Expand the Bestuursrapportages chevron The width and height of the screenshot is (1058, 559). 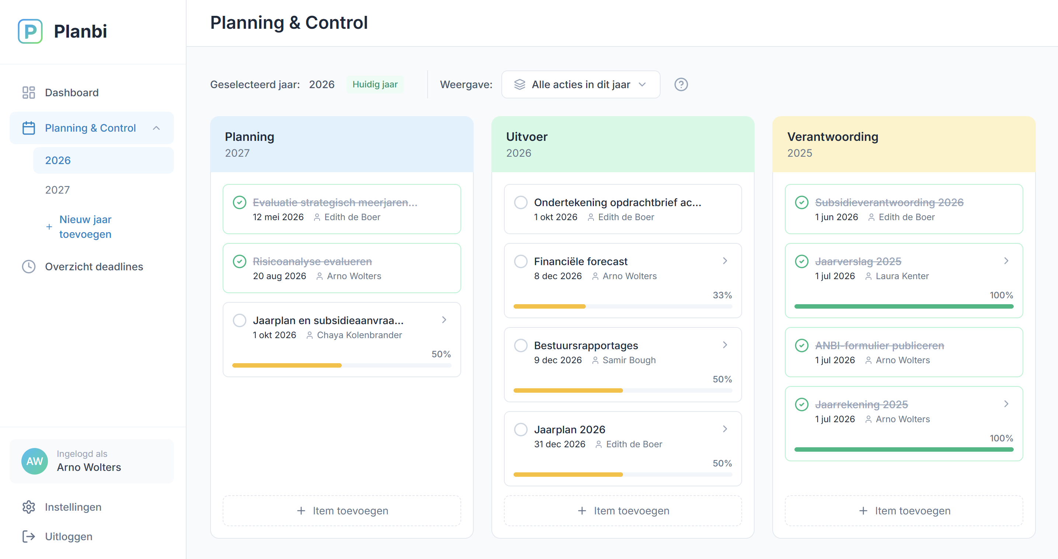point(725,345)
